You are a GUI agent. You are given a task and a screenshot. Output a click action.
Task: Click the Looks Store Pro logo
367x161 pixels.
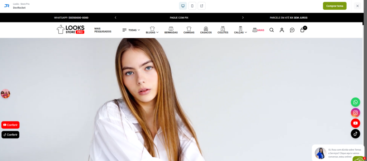[x=71, y=29]
